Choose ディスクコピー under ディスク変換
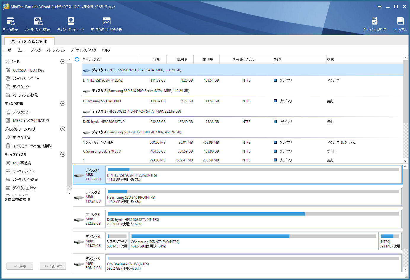410x280 pixels. coord(18,112)
